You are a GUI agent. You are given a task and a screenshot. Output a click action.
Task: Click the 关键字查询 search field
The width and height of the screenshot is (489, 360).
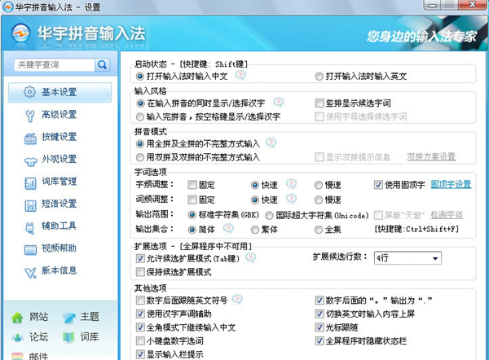[x=52, y=65]
